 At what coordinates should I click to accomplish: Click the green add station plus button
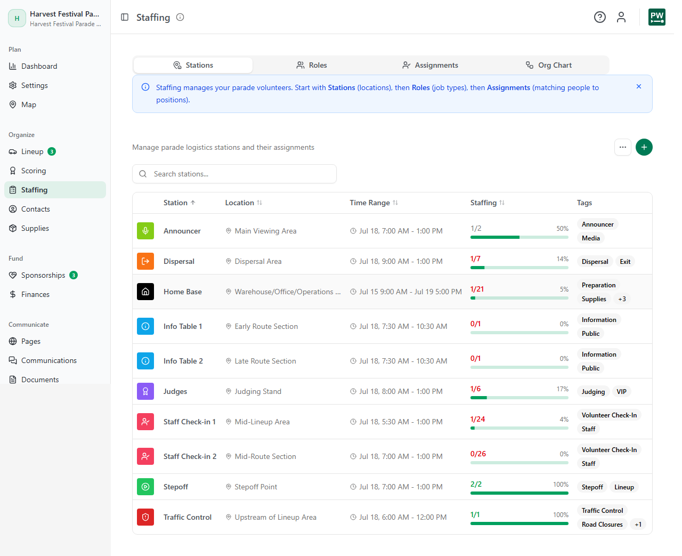point(644,147)
